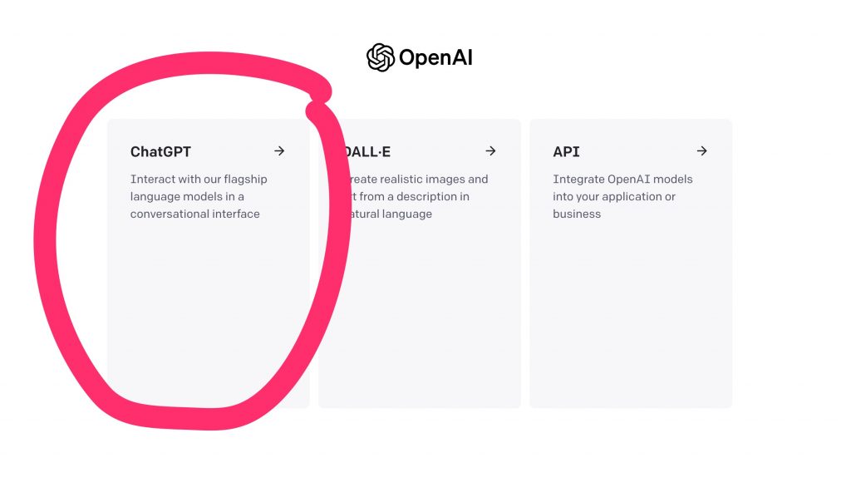Select the API card heading
Screen dimensions: 851x497
[566, 152]
